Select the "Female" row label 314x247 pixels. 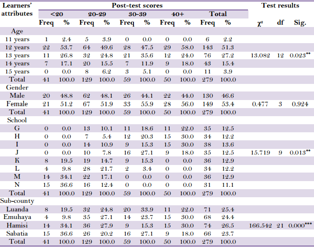18,103
